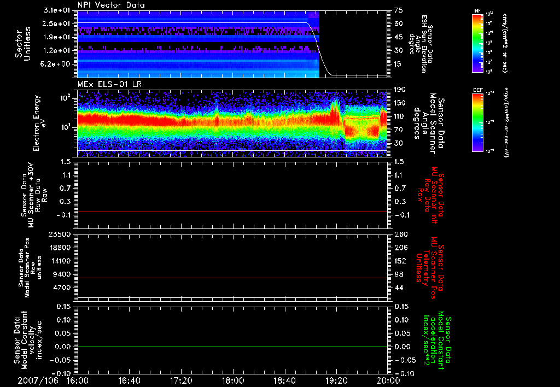Select the 20:00 time tick label
This screenshot has width=560, height=387.
tap(388, 380)
